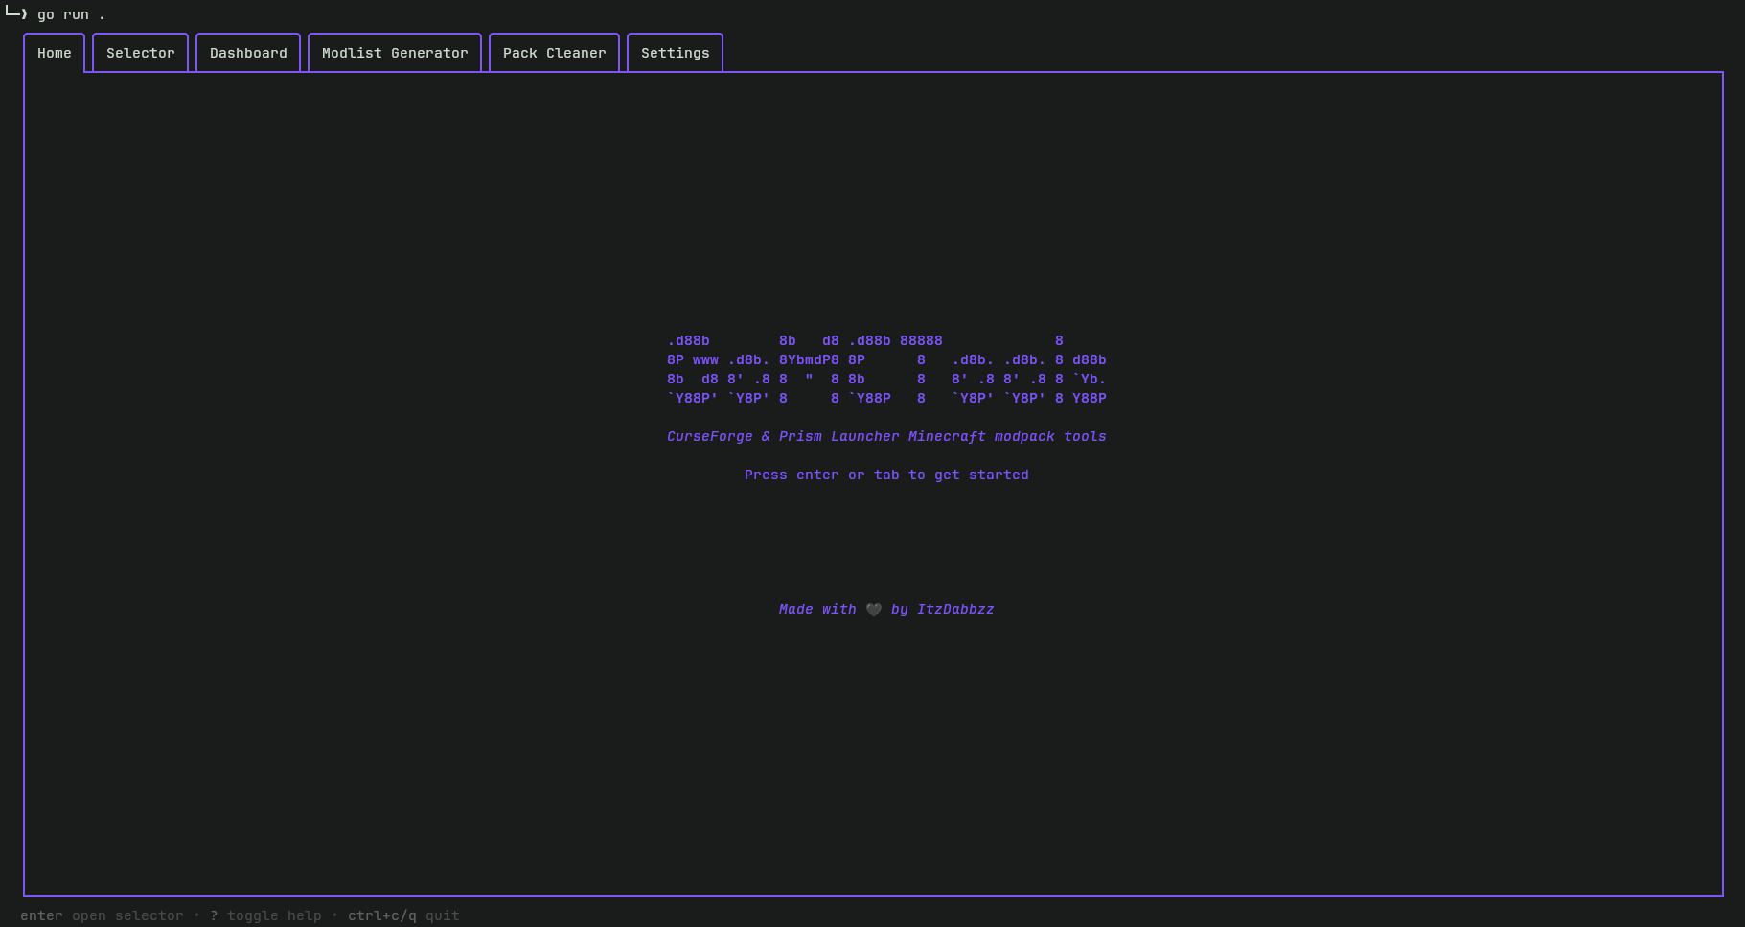Click the 'enter open selector' help hint
This screenshot has height=927, width=1745.
(x=102, y=915)
